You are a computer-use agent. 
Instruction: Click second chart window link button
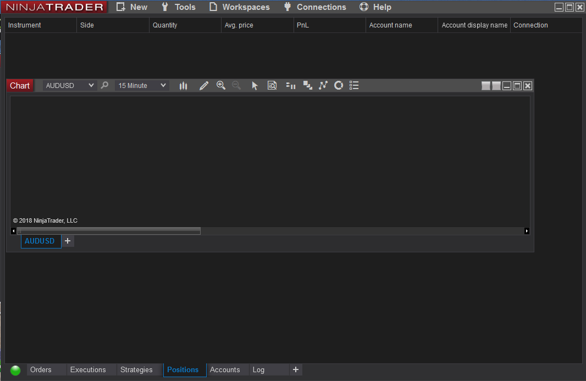click(x=496, y=86)
